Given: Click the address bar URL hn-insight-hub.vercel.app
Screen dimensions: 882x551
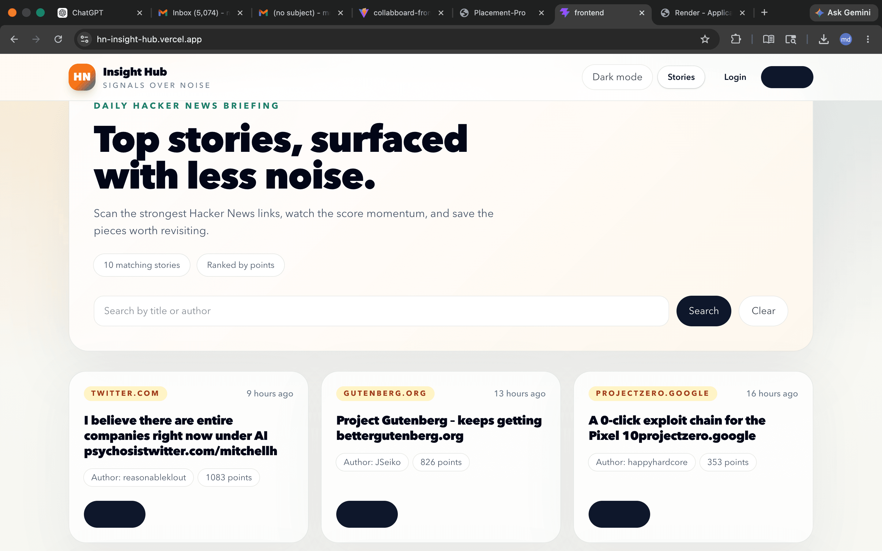Looking at the screenshot, I should (149, 39).
